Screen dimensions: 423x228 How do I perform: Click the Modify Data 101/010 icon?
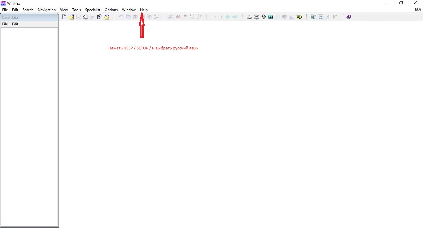156,17
